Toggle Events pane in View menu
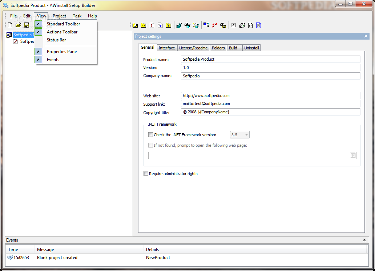This screenshot has width=375, height=271. coord(65,60)
